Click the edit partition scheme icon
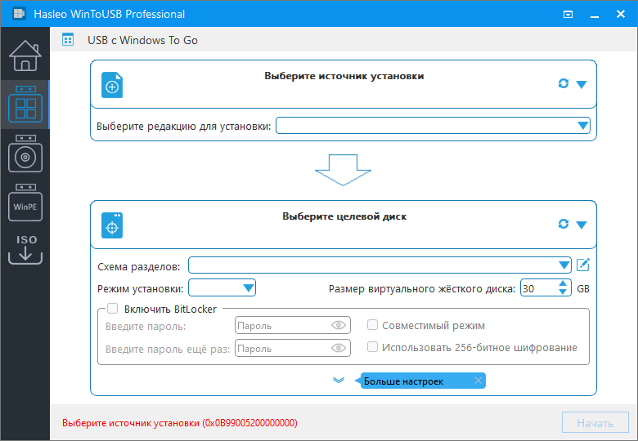The image size is (638, 441). (x=583, y=265)
